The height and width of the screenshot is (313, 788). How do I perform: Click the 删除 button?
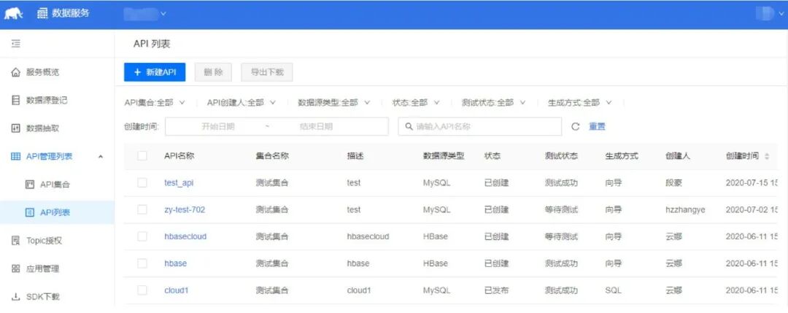tap(213, 72)
